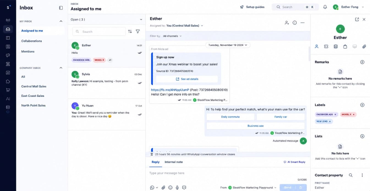The image size is (370, 191).
Task: Open the fb.me/4hNppUumP link
Action: click(x=170, y=90)
